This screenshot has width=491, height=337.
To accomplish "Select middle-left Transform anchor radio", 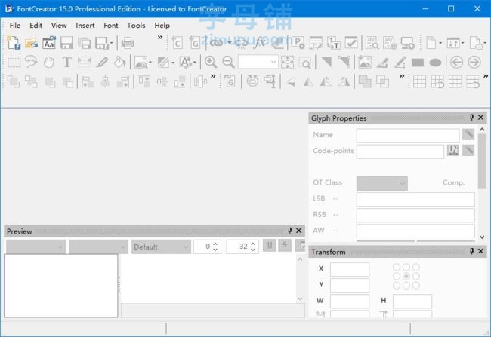I will (397, 277).
